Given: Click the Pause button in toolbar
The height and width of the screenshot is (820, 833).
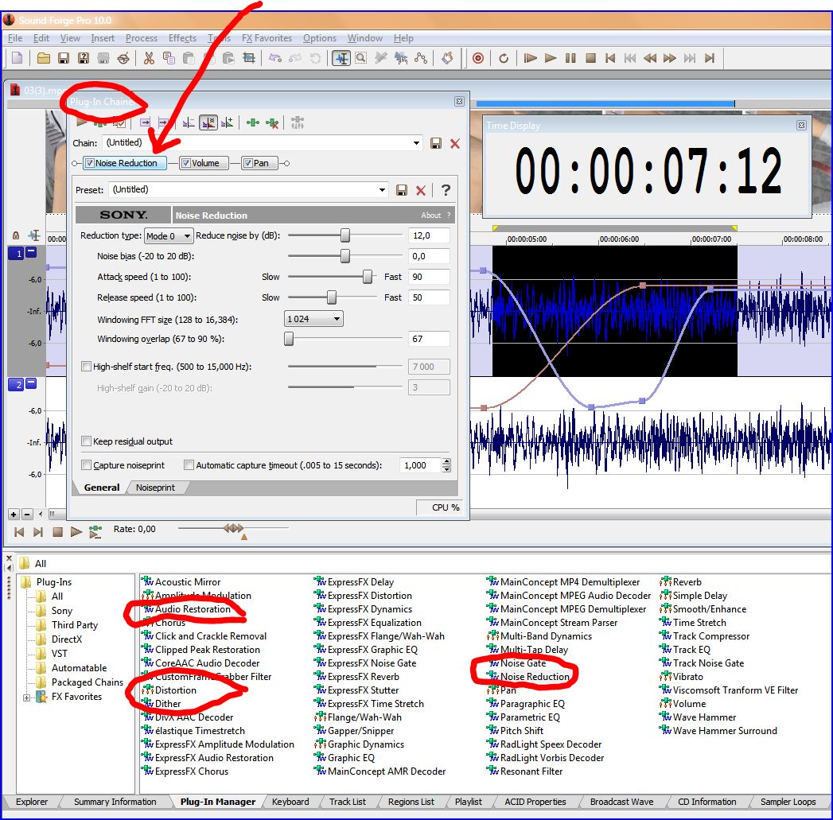Looking at the screenshot, I should pos(570,58).
